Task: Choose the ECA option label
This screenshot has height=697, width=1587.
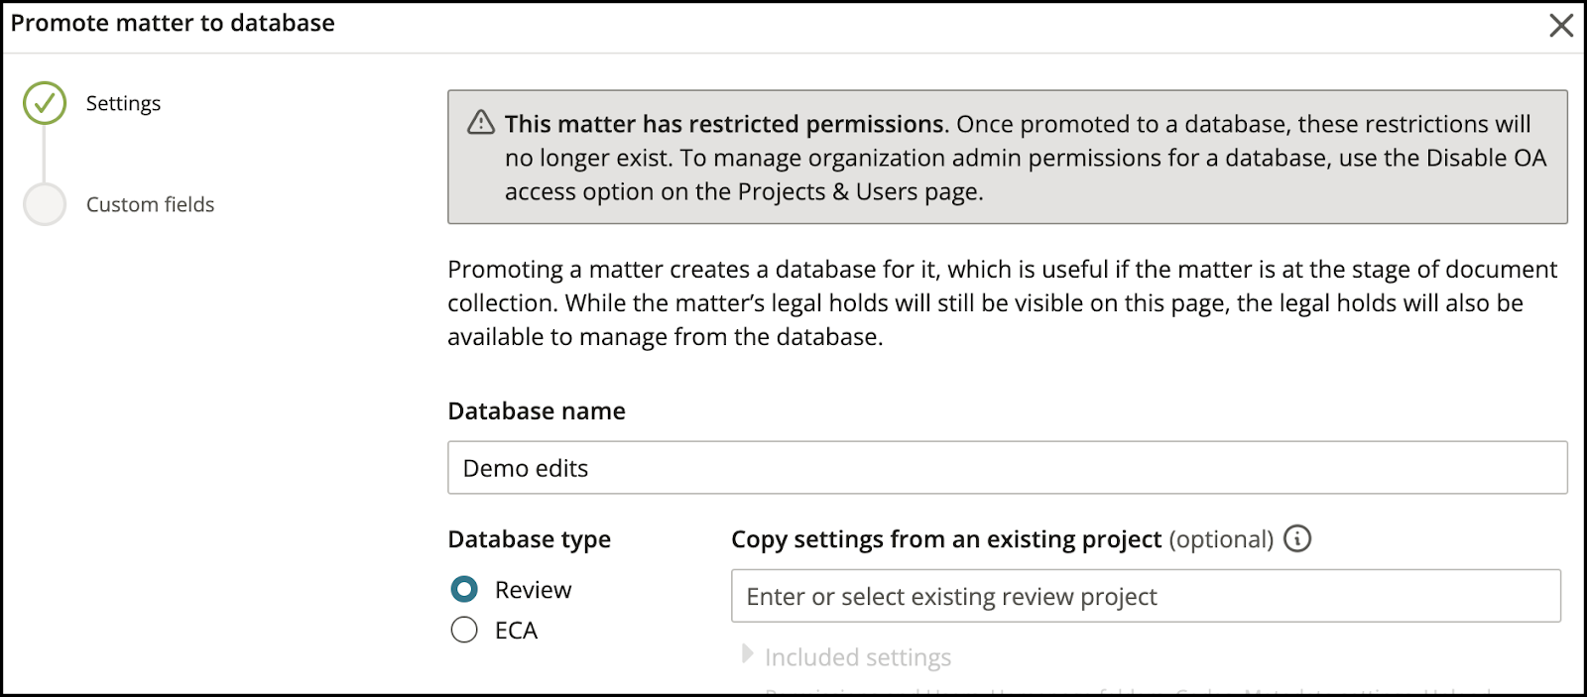Action: click(x=516, y=631)
